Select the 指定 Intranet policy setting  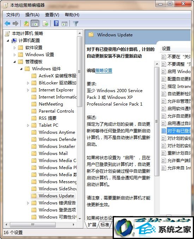pyautogui.click(x=179, y=86)
